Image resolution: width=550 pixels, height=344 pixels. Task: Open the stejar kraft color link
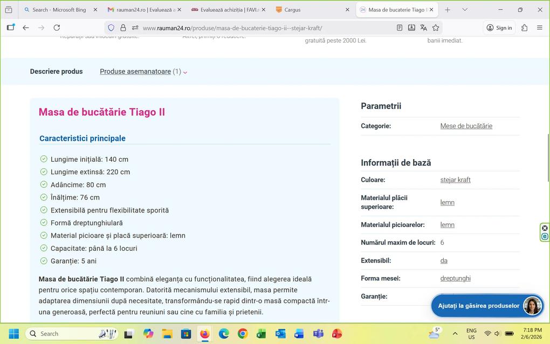point(455,180)
